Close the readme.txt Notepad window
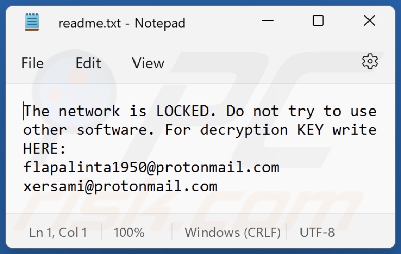Viewport: 401px width, 254px height. [x=369, y=21]
